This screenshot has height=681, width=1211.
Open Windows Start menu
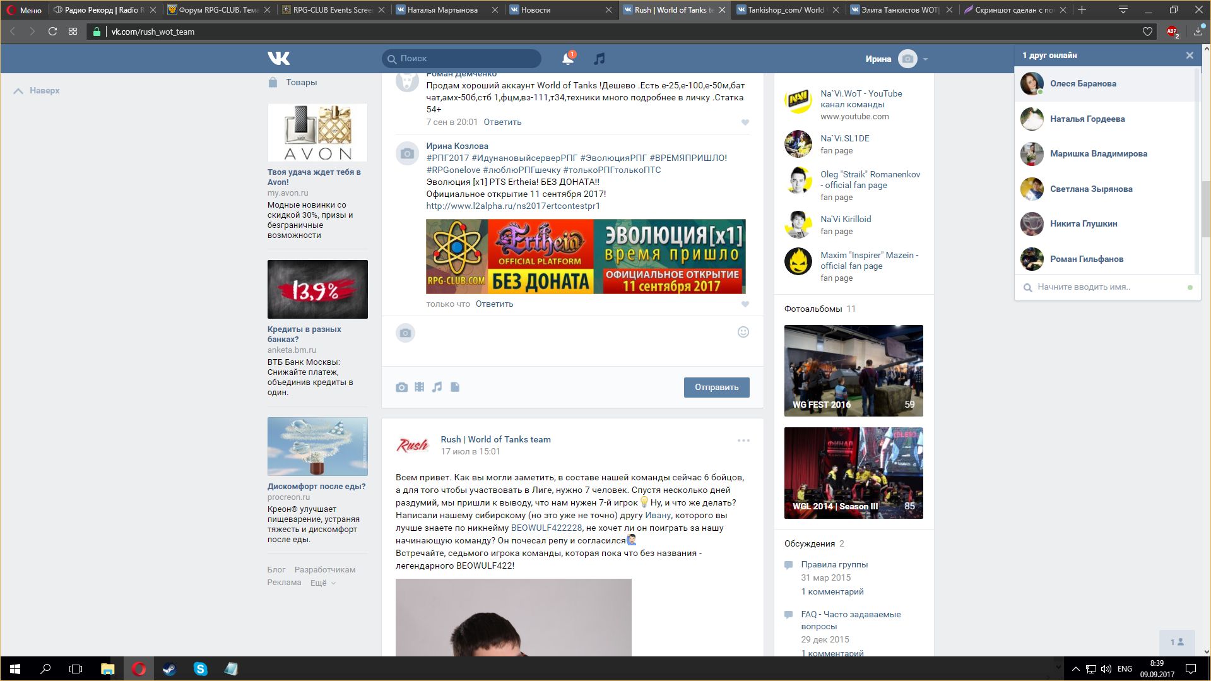click(15, 669)
